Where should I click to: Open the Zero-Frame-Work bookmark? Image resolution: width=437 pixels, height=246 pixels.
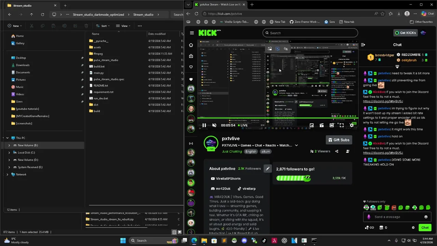pos(305,22)
